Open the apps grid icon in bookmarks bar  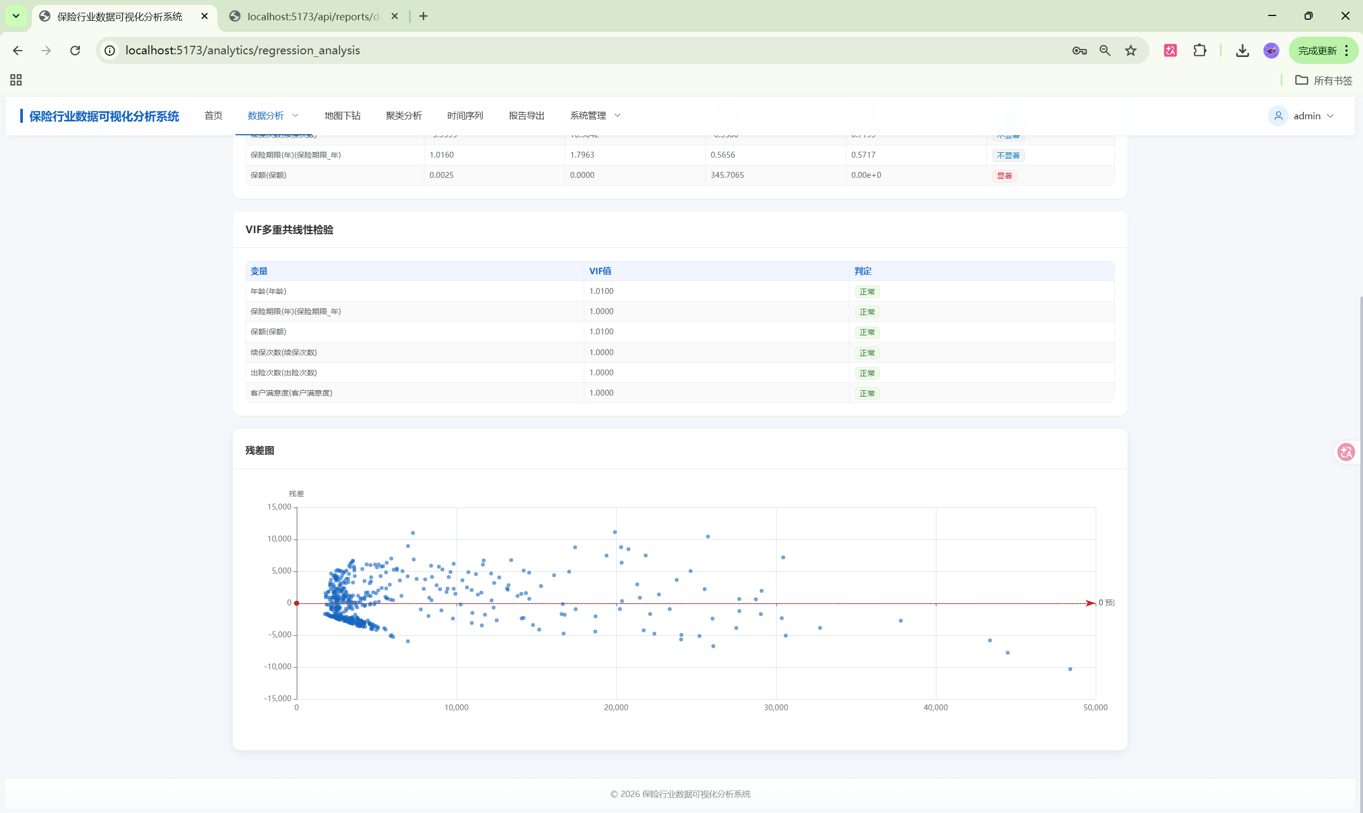click(16, 80)
